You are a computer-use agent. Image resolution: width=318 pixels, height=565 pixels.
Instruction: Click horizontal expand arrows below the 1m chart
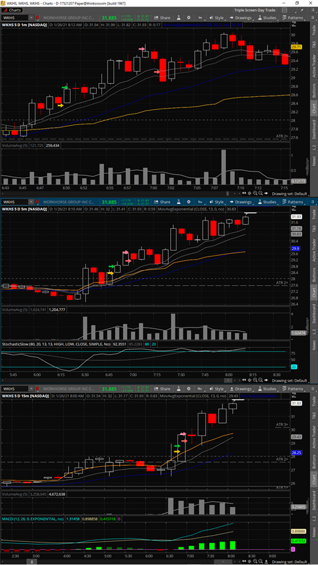coord(244,194)
